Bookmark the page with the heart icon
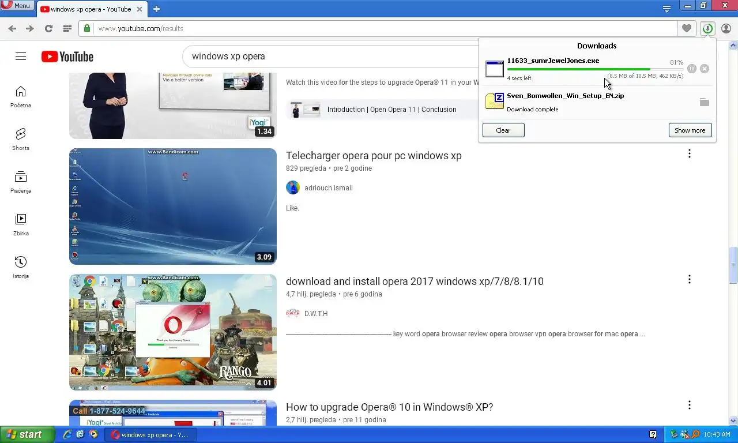Viewport: 738px width, 443px height. coord(686,28)
